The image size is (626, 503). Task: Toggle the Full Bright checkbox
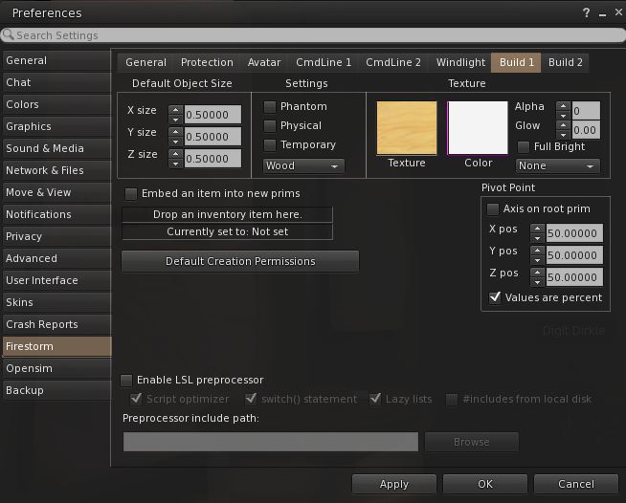point(524,147)
